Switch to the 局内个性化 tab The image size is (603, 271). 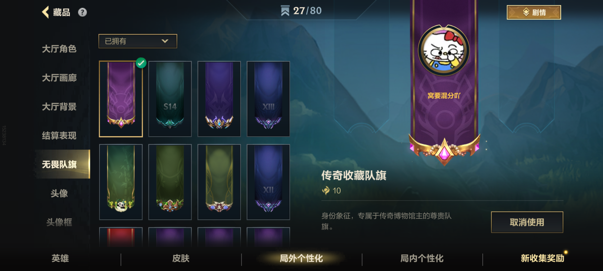[422, 258]
